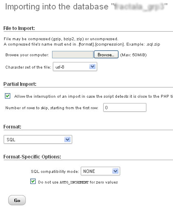Image resolution: width=173 pixels, height=209 pixels.
Task: Open SQL compatibility mode dropdown arrow
Action: pyautogui.click(x=115, y=171)
